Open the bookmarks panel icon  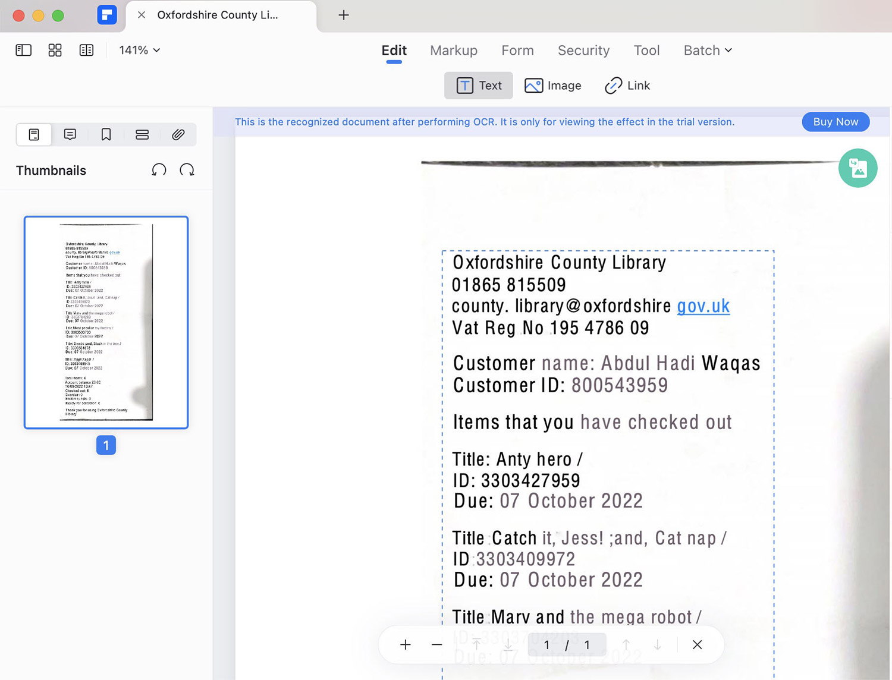pyautogui.click(x=106, y=134)
